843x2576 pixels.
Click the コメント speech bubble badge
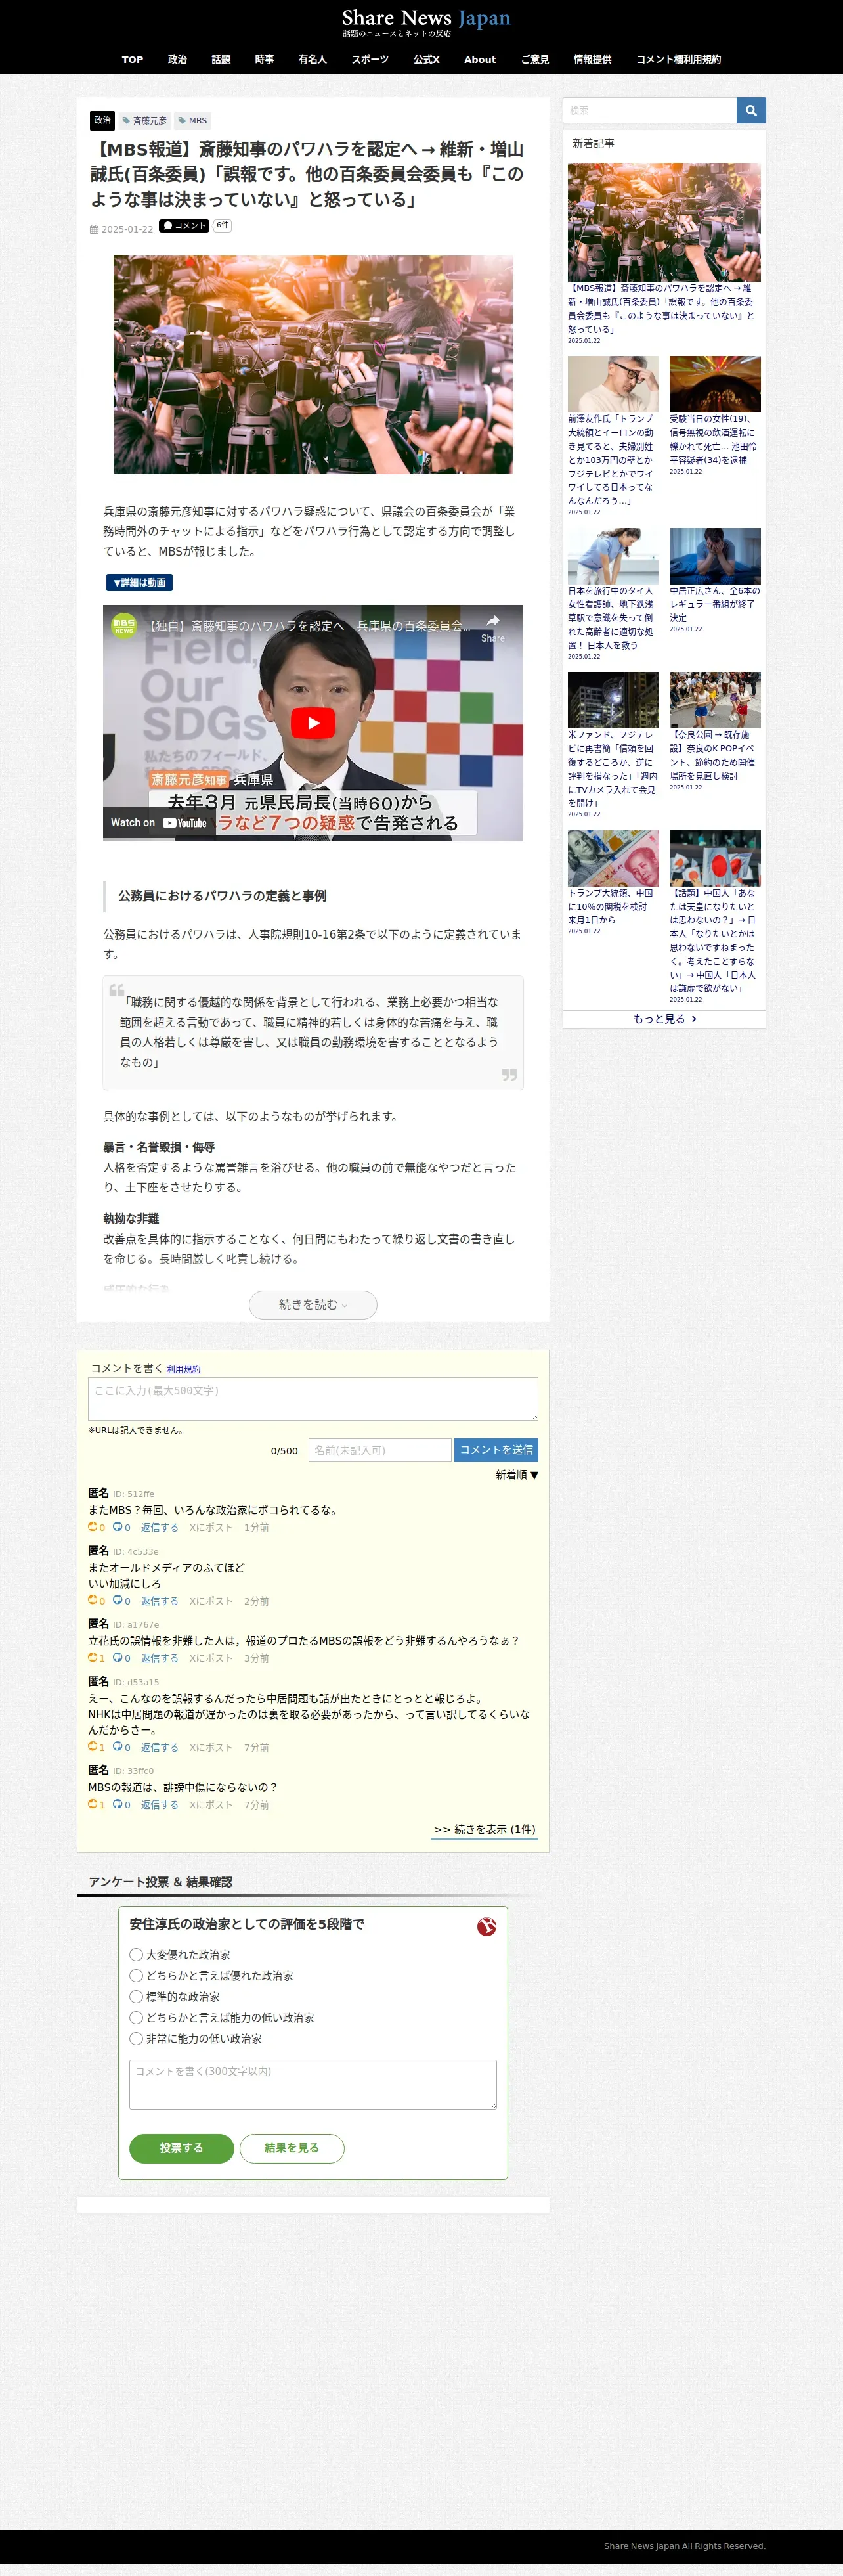coord(184,226)
